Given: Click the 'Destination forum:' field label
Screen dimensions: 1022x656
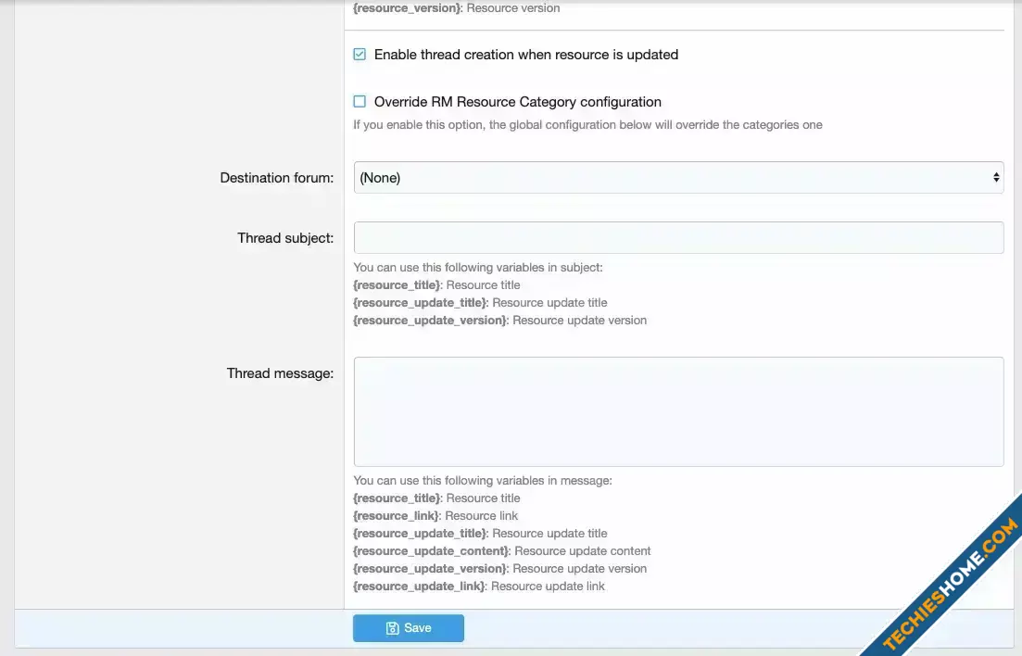Looking at the screenshot, I should 276,178.
